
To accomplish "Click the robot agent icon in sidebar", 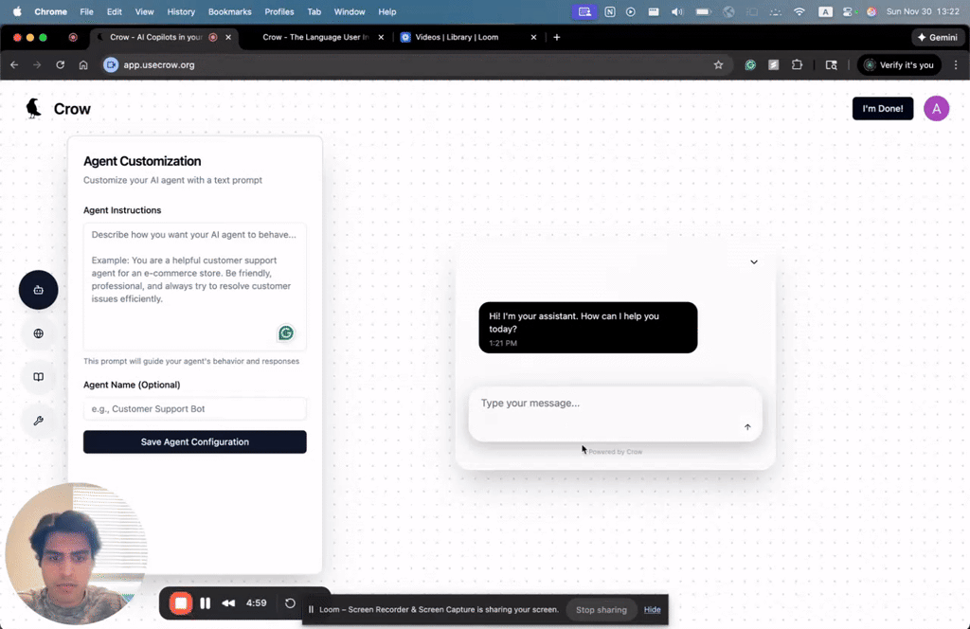I will (x=39, y=290).
